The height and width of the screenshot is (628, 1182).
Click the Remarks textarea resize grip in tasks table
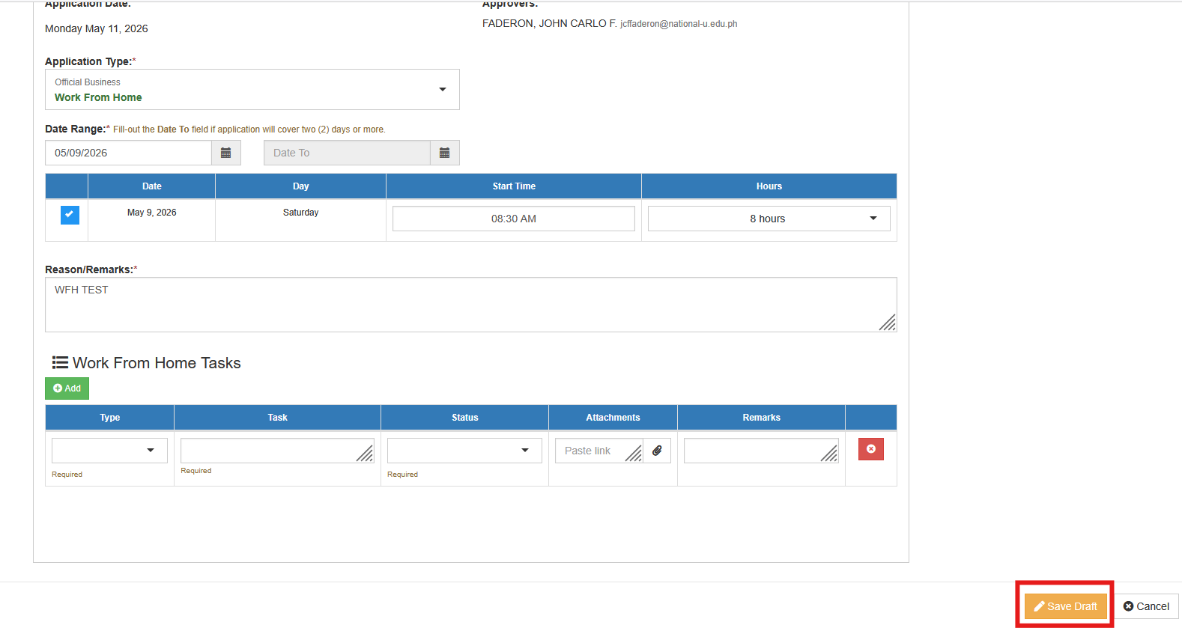(x=829, y=453)
